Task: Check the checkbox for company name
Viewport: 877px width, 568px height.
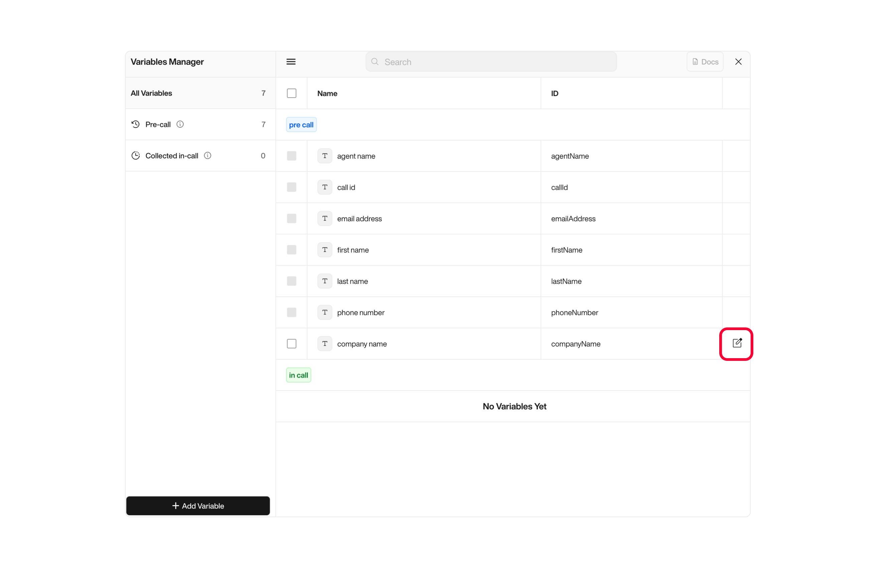Action: [291, 343]
